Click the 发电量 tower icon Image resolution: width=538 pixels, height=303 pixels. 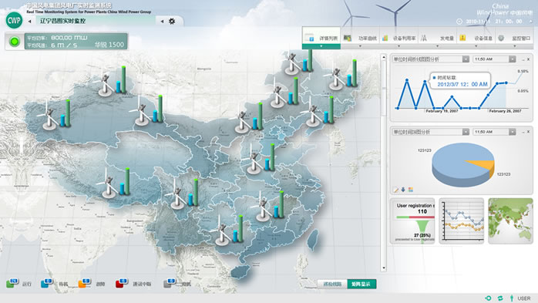click(x=424, y=38)
